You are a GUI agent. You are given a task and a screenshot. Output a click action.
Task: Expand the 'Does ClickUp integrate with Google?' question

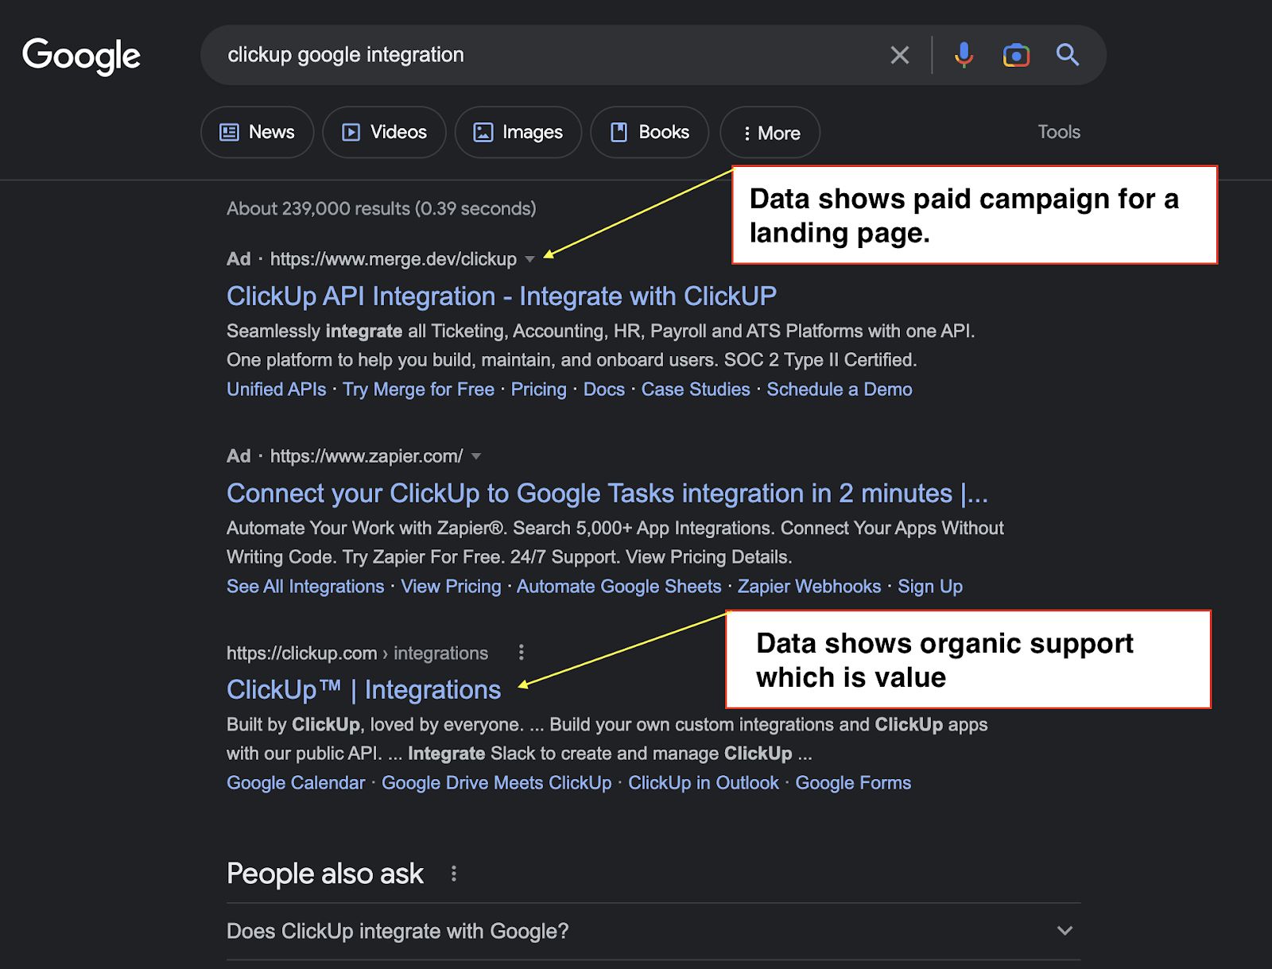tap(653, 931)
